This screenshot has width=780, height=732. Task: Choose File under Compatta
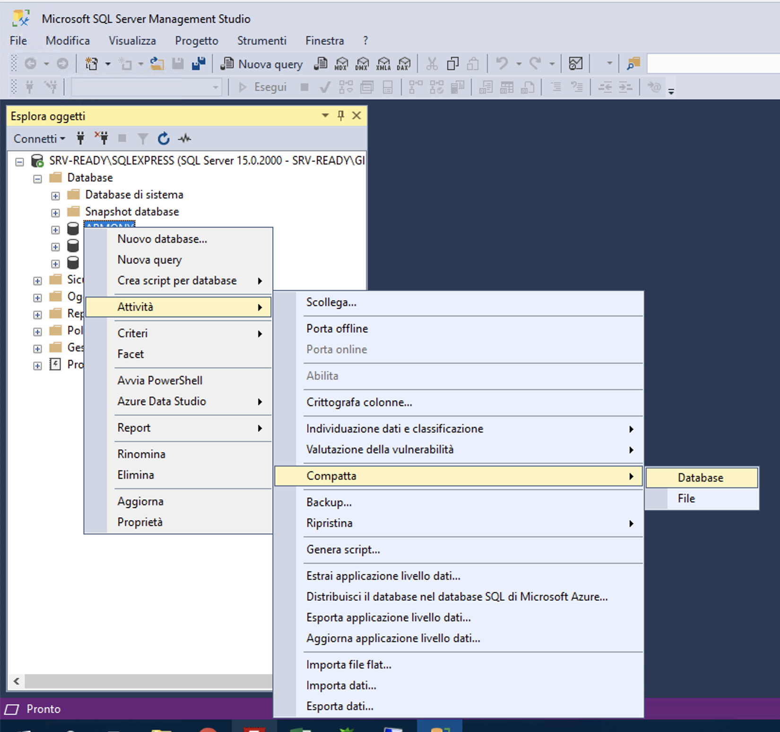point(702,499)
